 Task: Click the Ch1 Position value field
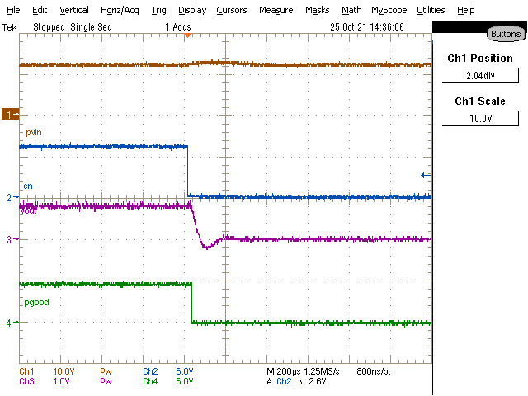pos(480,75)
